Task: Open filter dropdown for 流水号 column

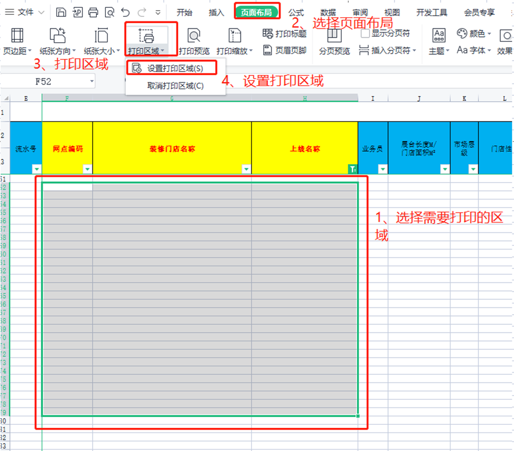Action: click(x=37, y=169)
